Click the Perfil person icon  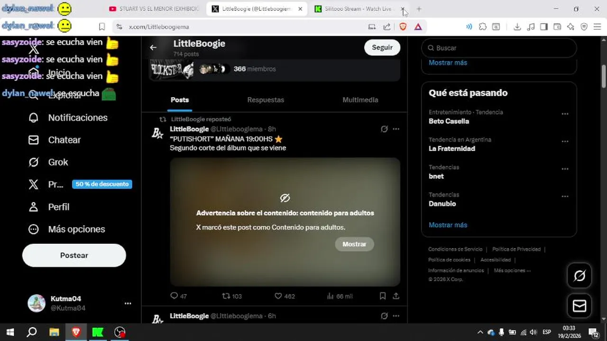[x=33, y=207]
